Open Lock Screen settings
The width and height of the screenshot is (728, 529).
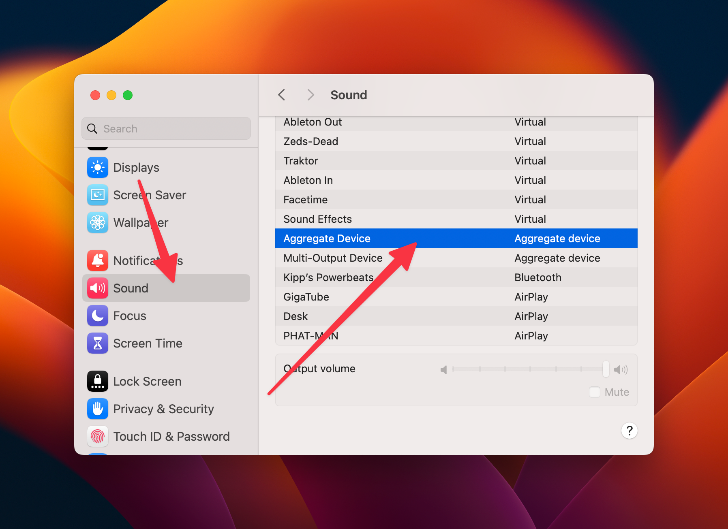[97, 381]
